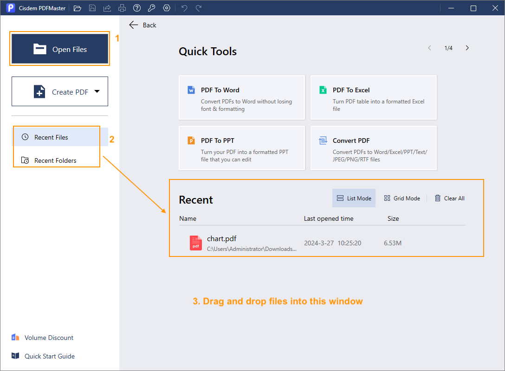The width and height of the screenshot is (505, 371).
Task: Click the Last opened time column header
Action: (x=329, y=218)
